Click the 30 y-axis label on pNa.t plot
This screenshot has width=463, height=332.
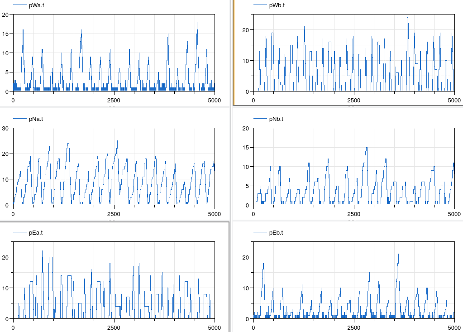click(x=5, y=128)
